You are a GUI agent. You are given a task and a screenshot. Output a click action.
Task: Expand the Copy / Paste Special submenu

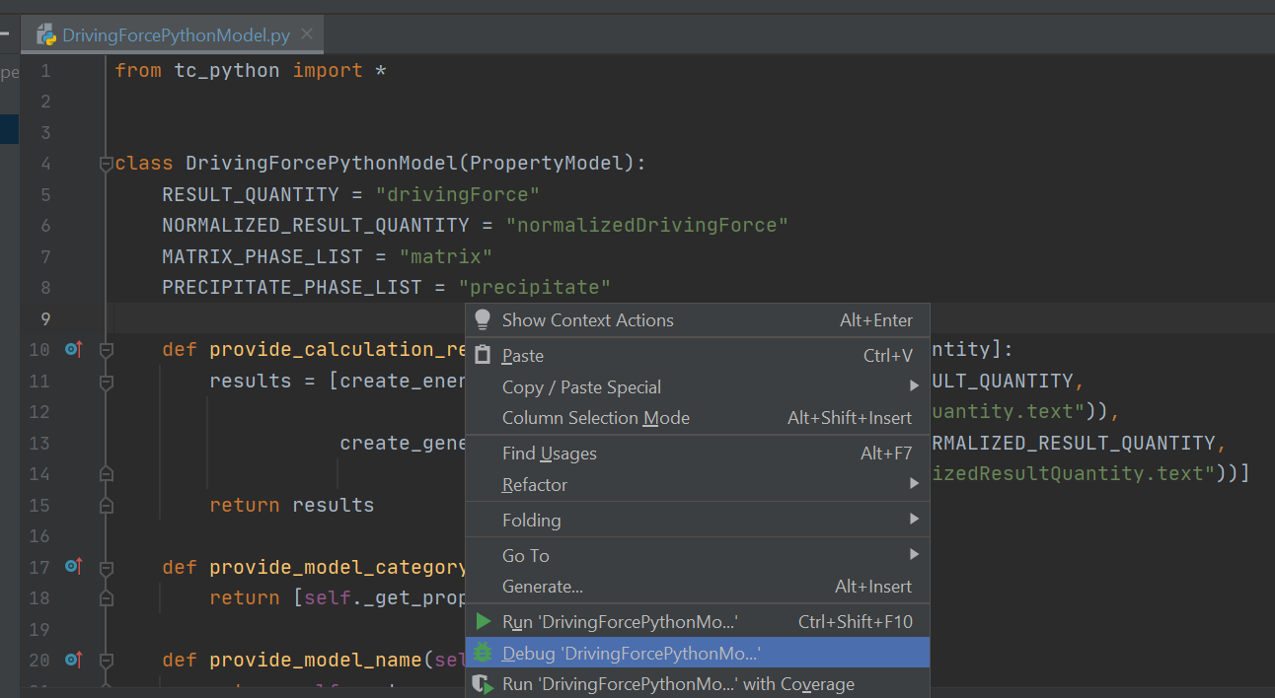(x=580, y=386)
